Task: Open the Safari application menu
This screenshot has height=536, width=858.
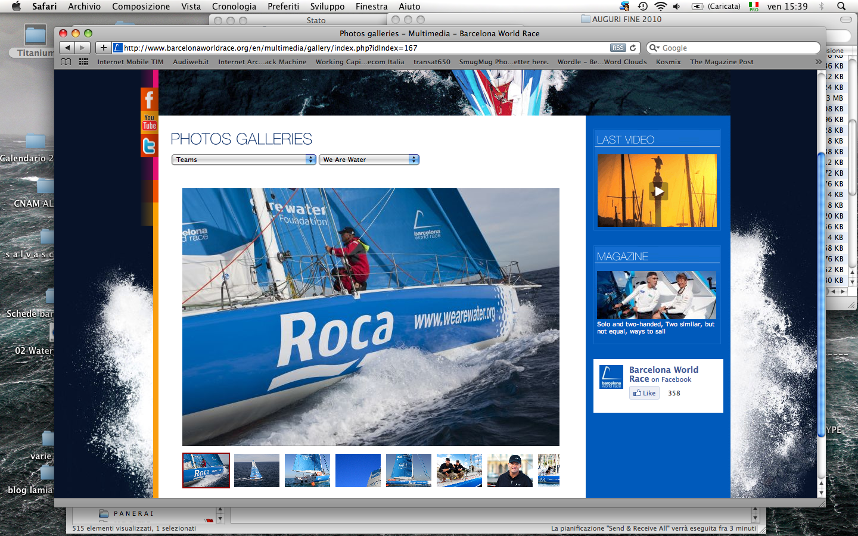Action: [44, 6]
